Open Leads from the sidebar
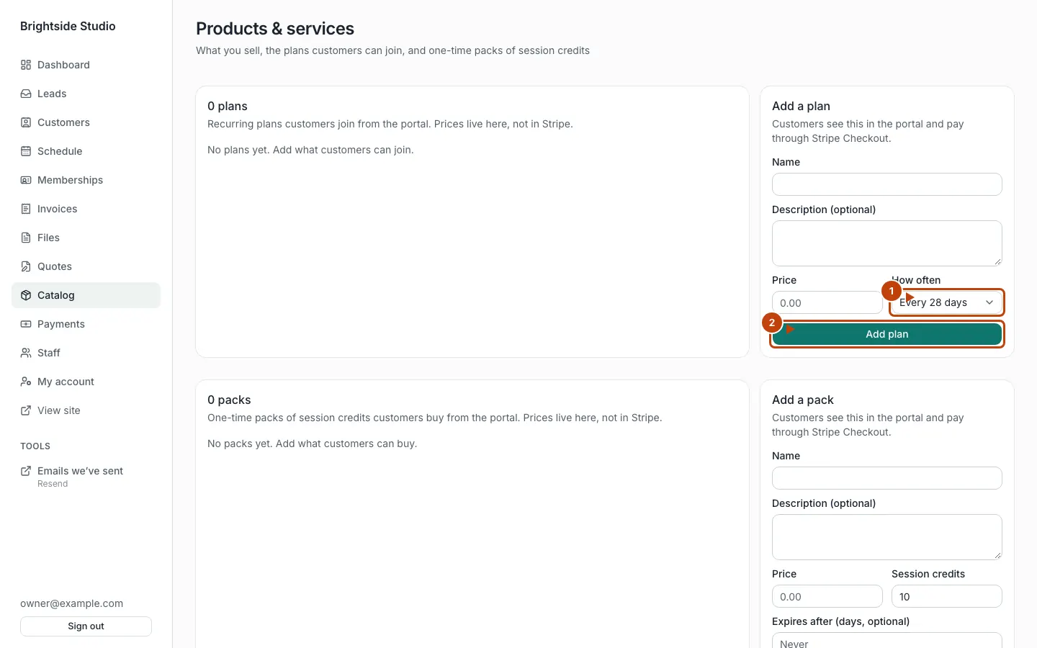Screen dimensions: 1037x648 [86, 94]
